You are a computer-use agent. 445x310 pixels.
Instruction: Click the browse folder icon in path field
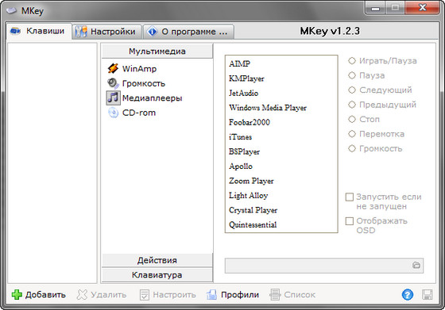pyautogui.click(x=416, y=266)
